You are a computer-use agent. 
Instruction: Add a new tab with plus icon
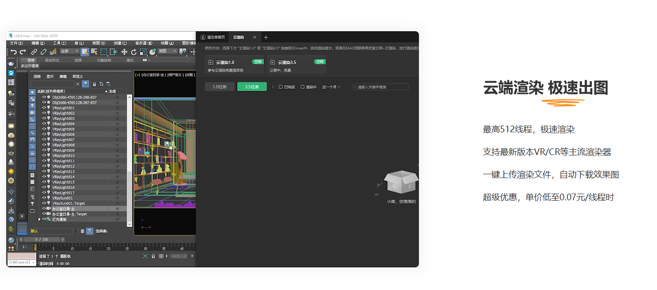(266, 37)
